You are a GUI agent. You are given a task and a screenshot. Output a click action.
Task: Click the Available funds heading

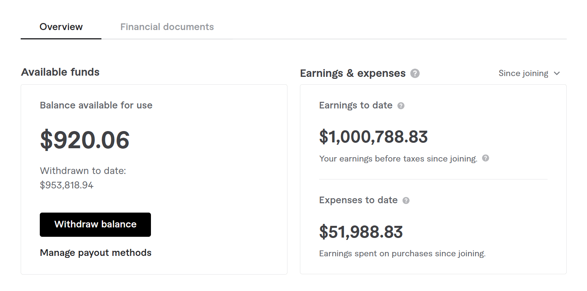pyautogui.click(x=60, y=72)
